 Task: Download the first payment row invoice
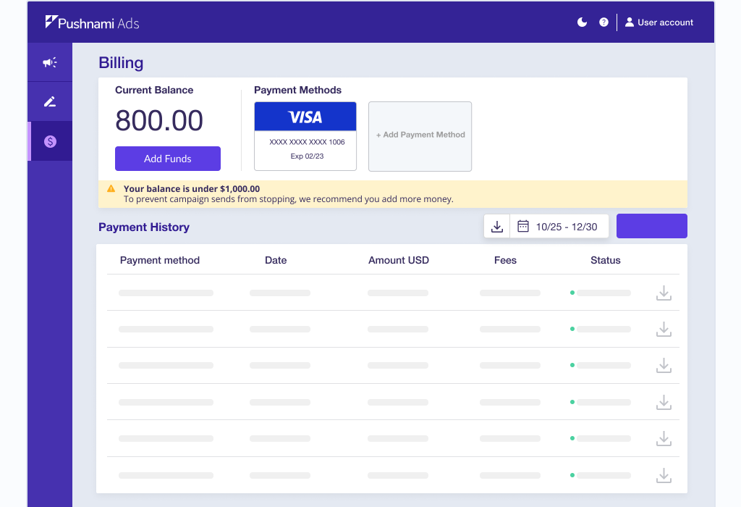tap(664, 293)
